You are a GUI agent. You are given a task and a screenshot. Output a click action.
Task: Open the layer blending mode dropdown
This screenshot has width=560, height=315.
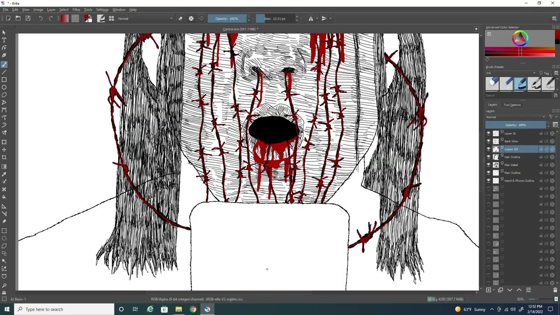[x=516, y=117]
